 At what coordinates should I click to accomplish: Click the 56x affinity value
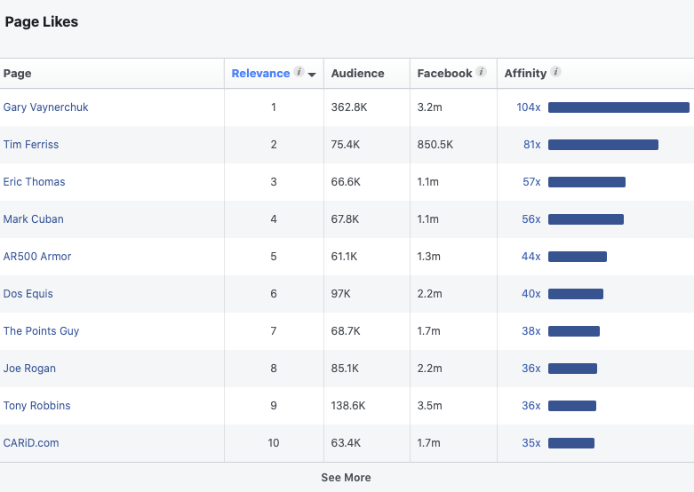[x=531, y=219]
